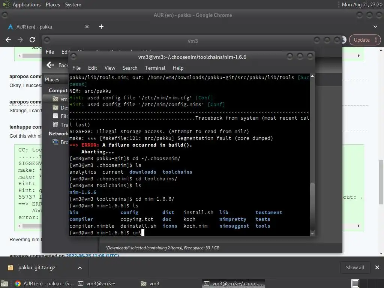Open the file manager's File menu

[50, 52]
